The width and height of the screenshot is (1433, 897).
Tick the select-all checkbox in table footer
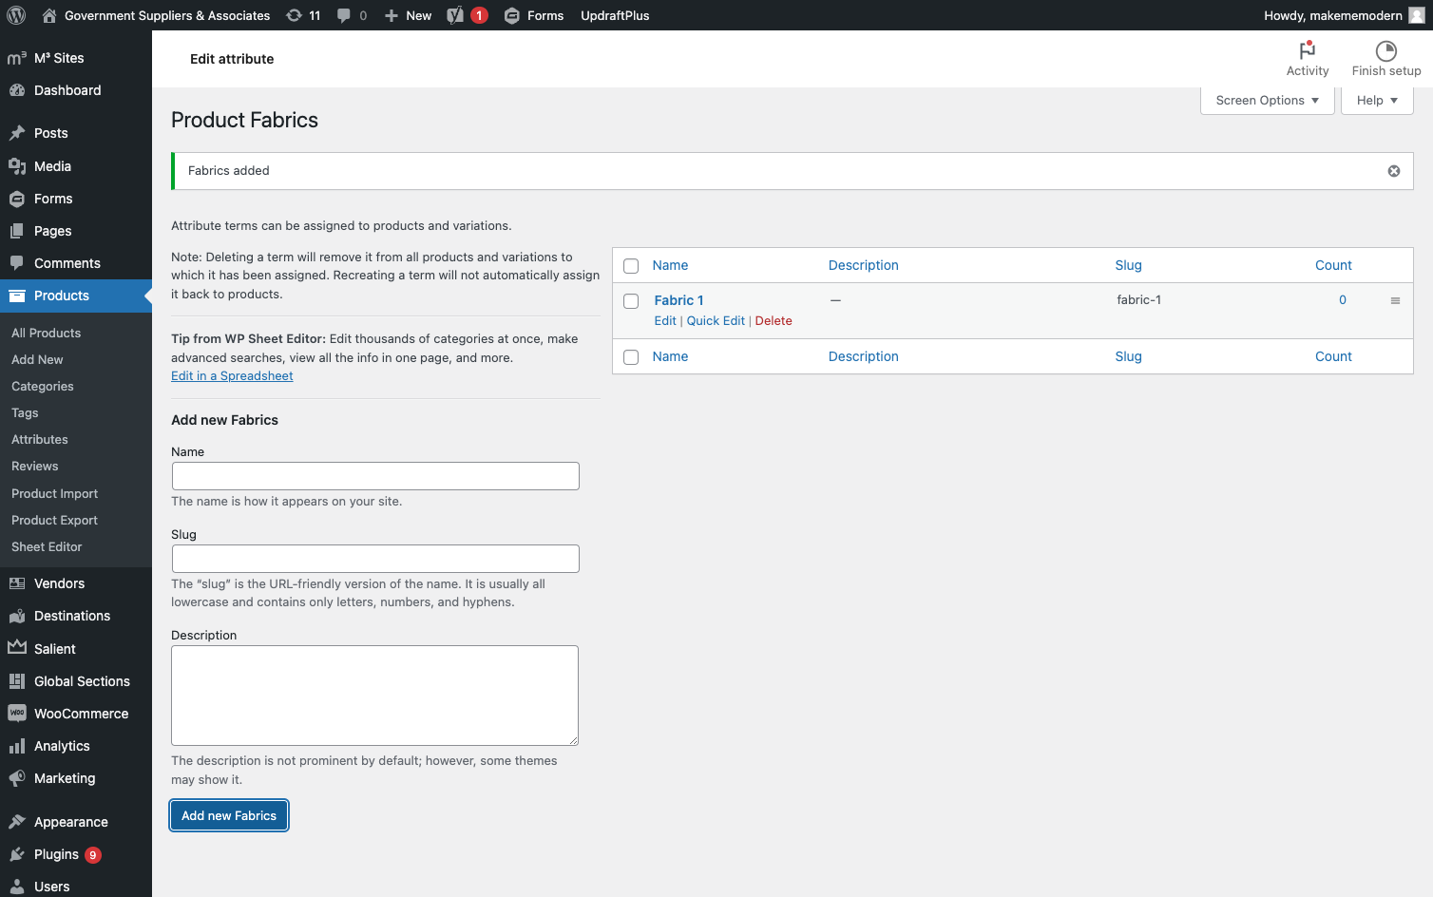click(x=631, y=357)
